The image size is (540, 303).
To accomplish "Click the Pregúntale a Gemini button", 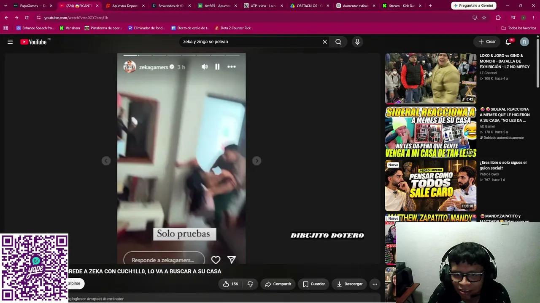I will tap(473, 6).
